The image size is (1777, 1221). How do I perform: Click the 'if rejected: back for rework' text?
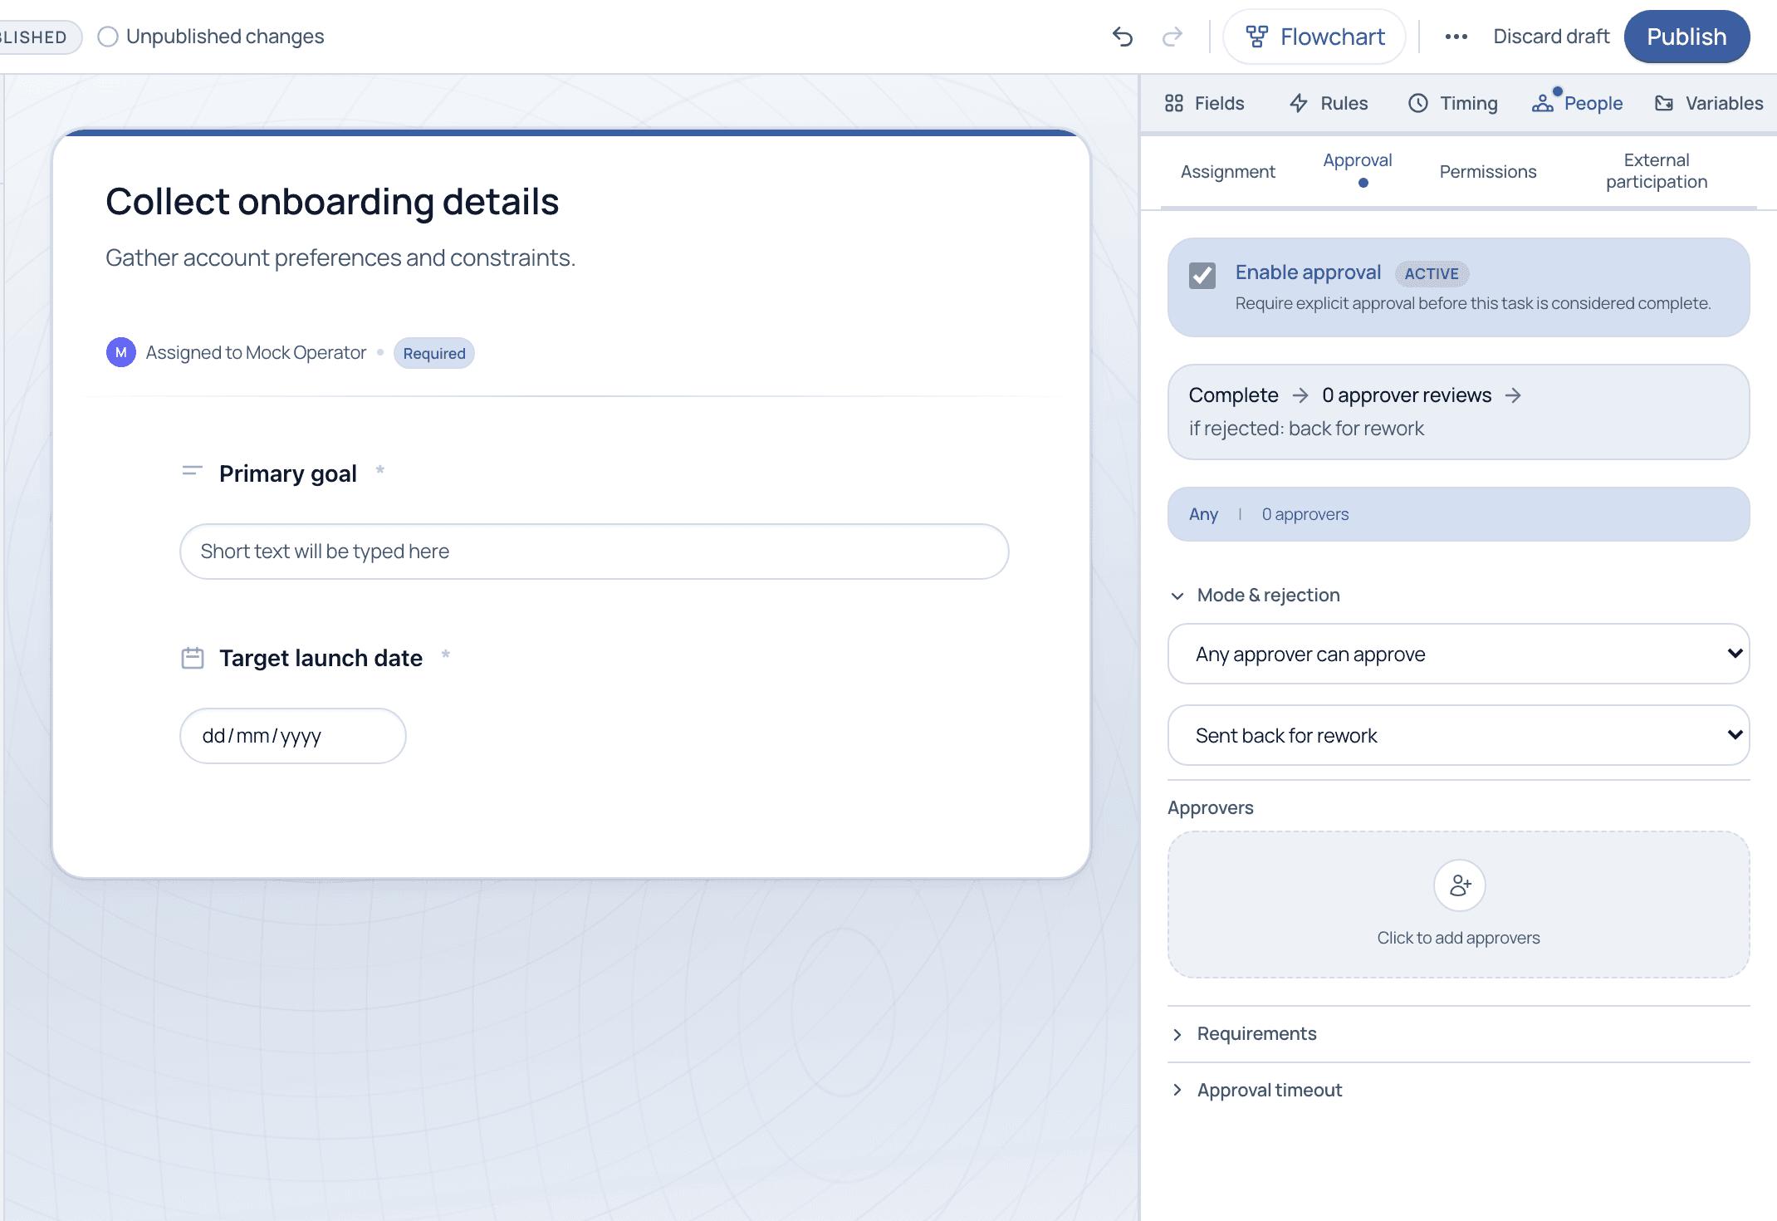1306,429
